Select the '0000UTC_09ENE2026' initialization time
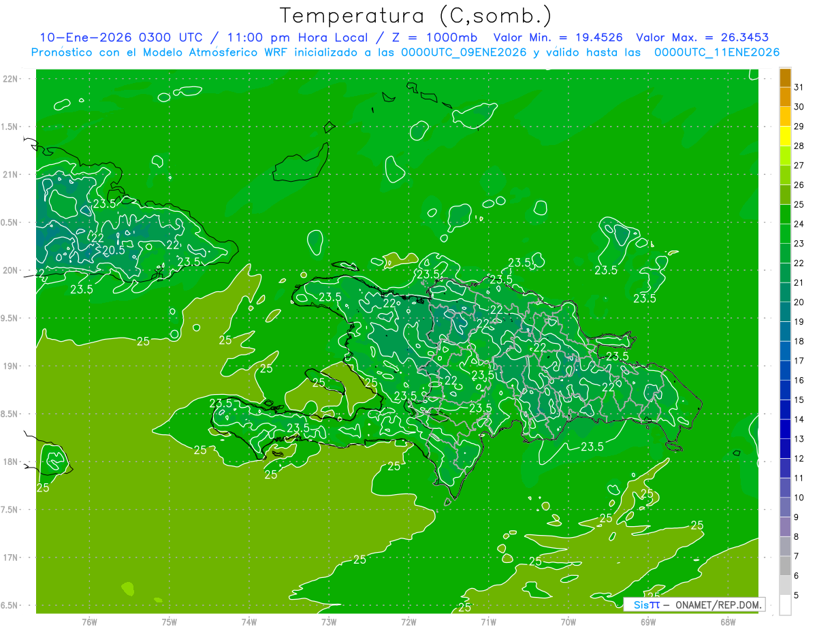 (x=464, y=52)
